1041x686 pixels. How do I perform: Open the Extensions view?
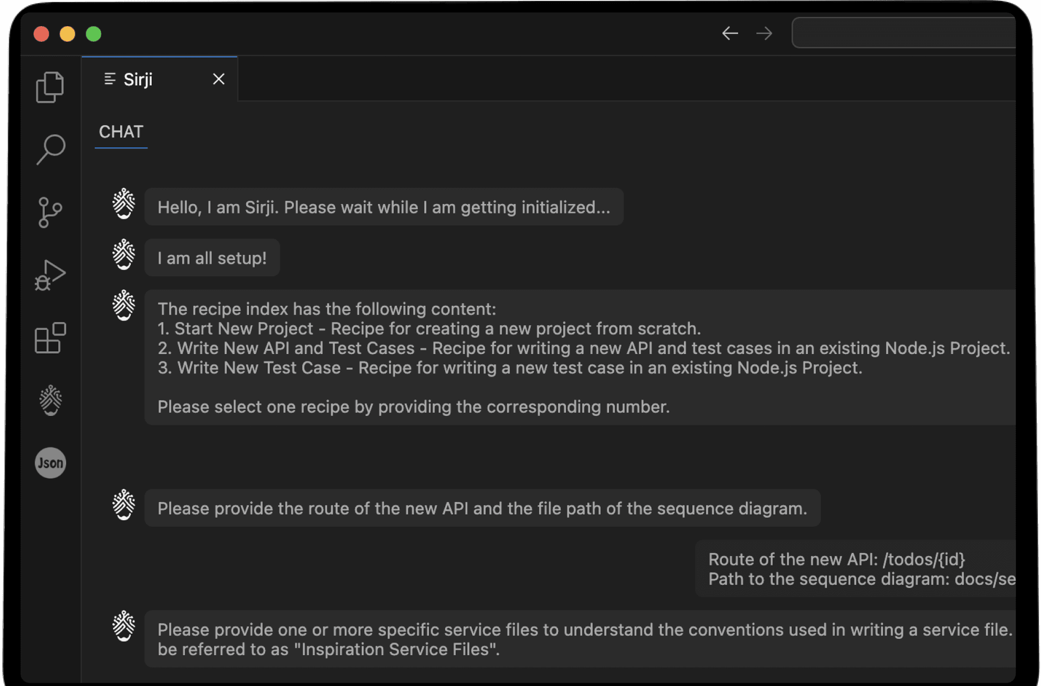[50, 338]
